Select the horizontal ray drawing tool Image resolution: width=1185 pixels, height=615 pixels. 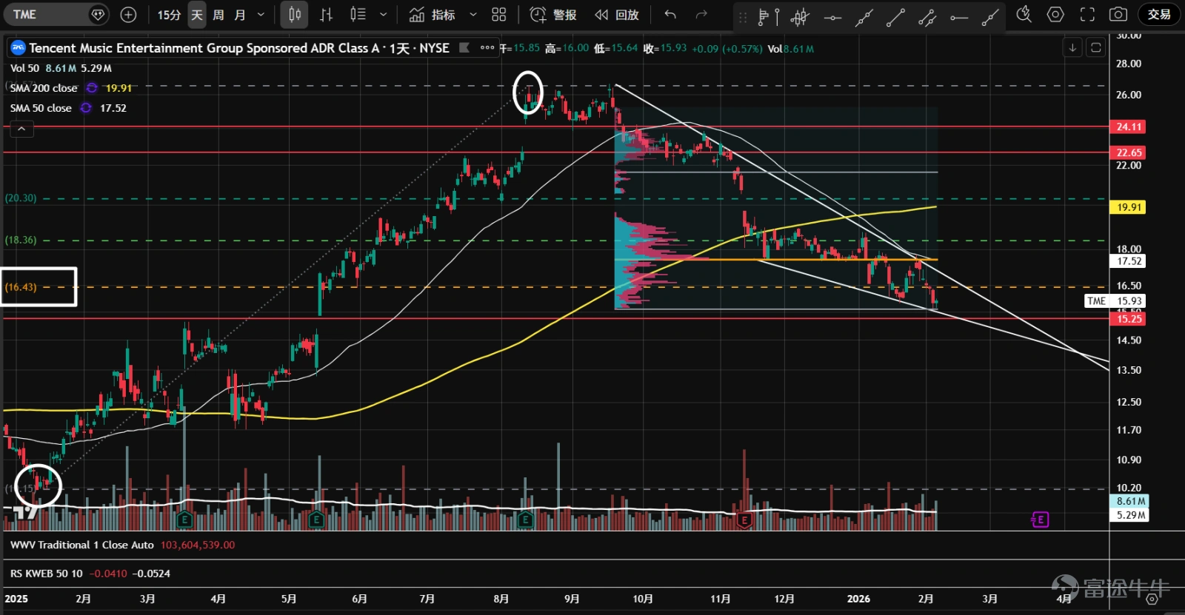click(x=959, y=16)
